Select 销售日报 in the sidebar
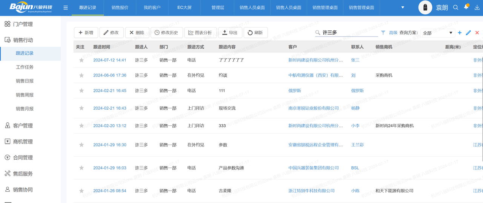The image size is (483, 203). [25, 81]
